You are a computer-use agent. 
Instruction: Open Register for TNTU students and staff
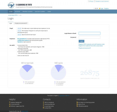tap(92, 44)
